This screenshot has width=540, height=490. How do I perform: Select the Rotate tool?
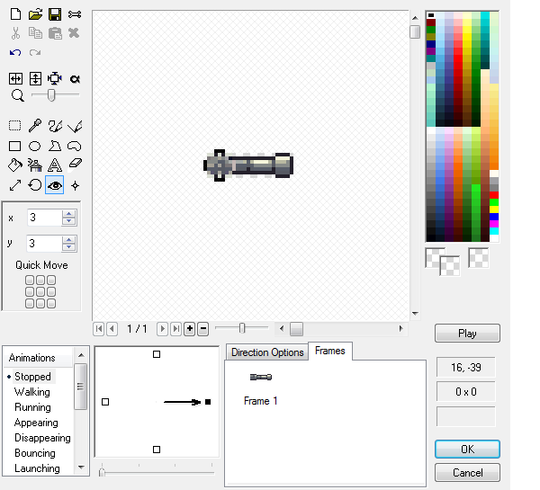[x=35, y=185]
